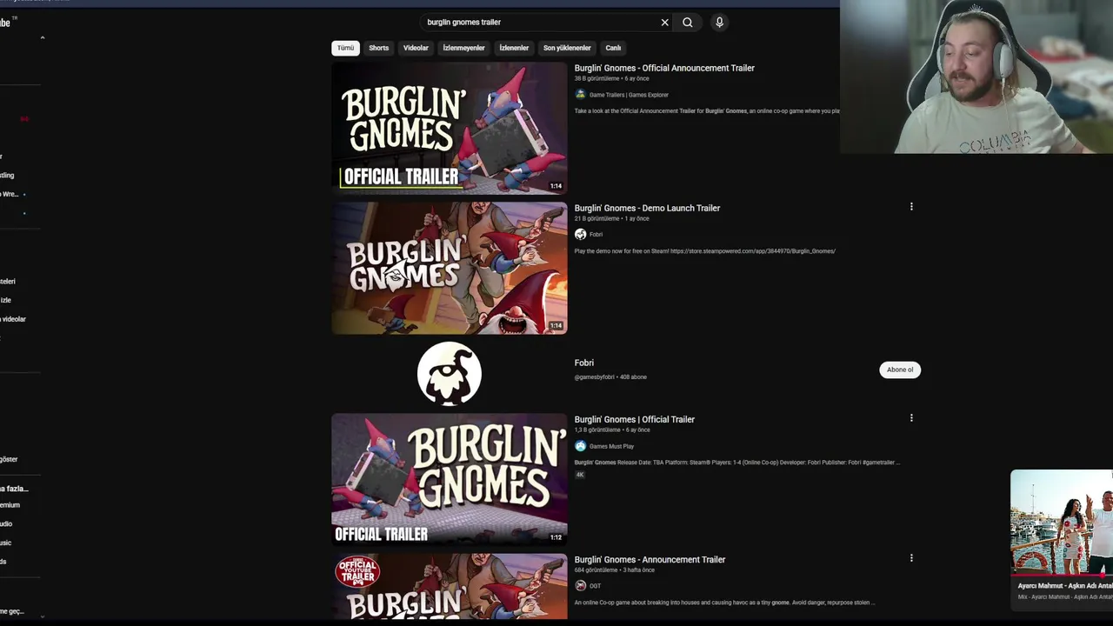
Task: Open the Games Must Play Official Trailer thumbnail
Action: point(450,479)
